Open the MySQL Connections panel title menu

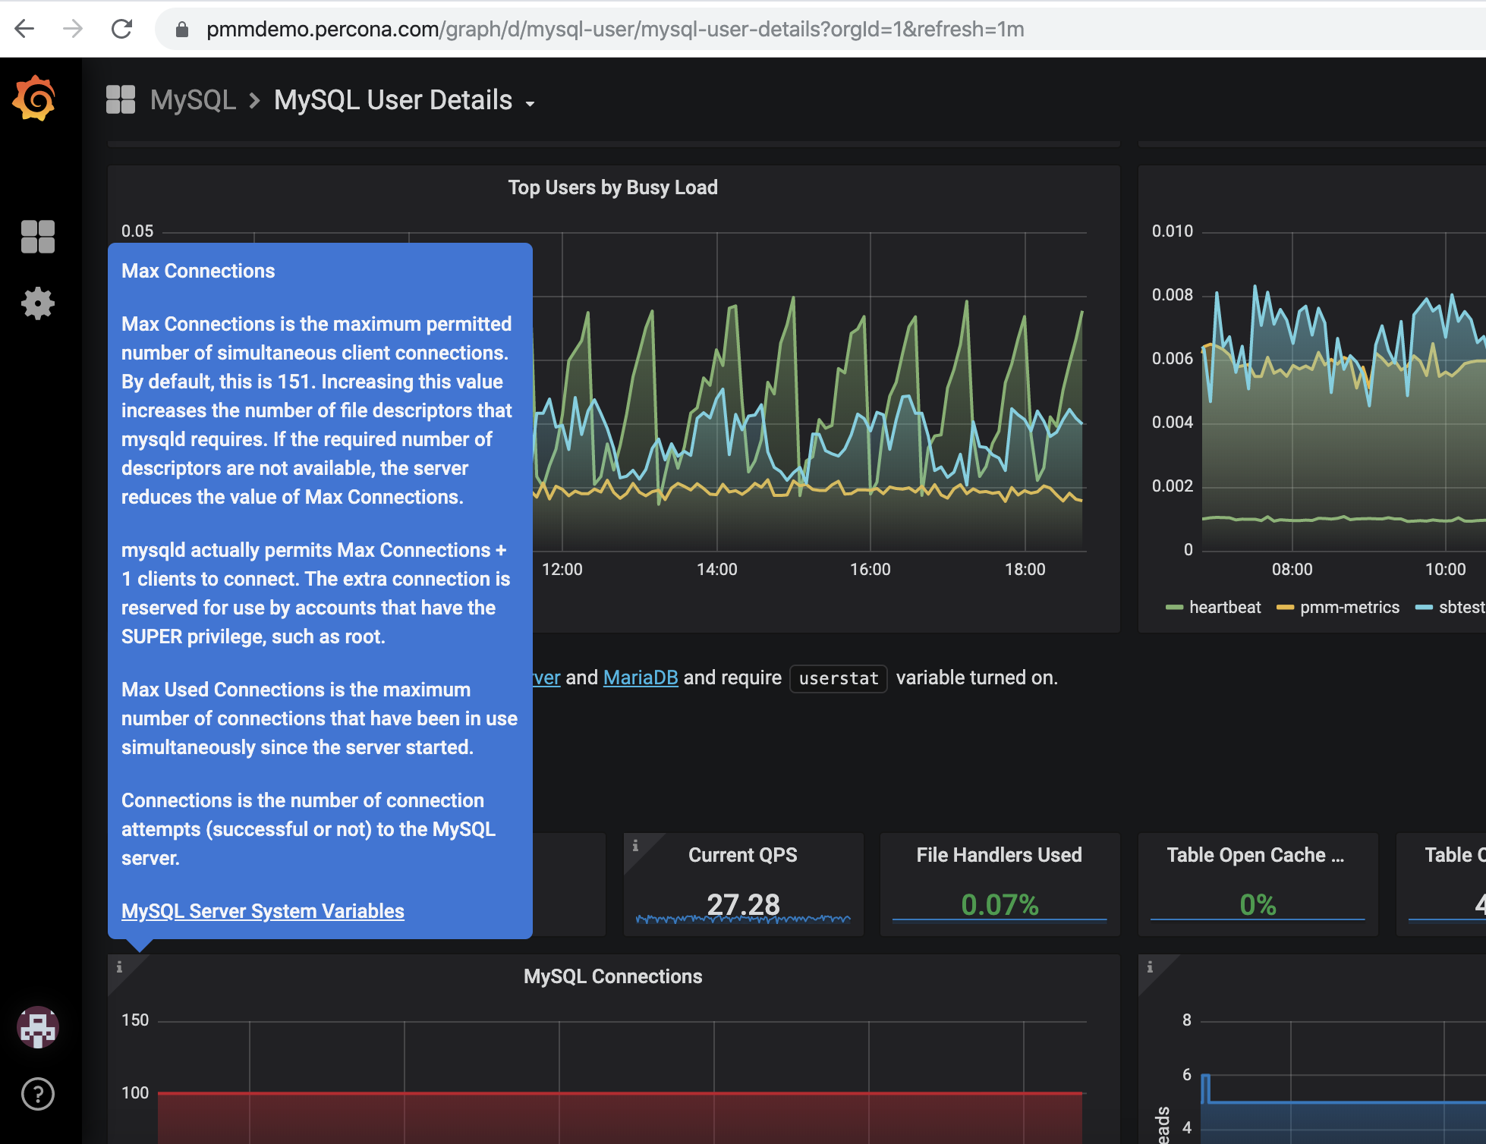click(613, 976)
